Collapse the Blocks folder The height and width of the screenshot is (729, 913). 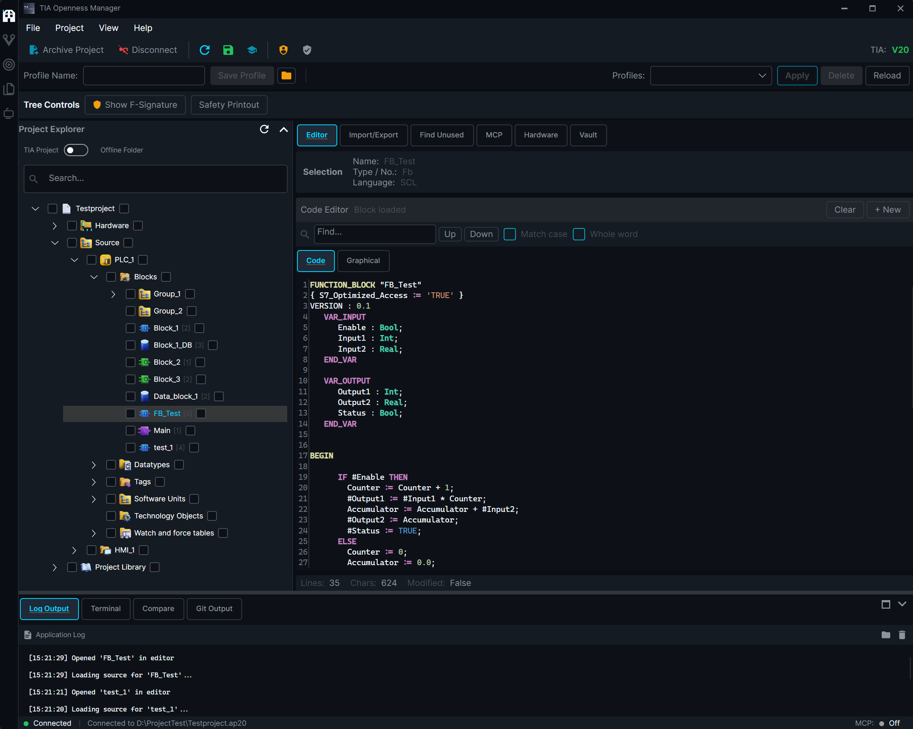(94, 277)
